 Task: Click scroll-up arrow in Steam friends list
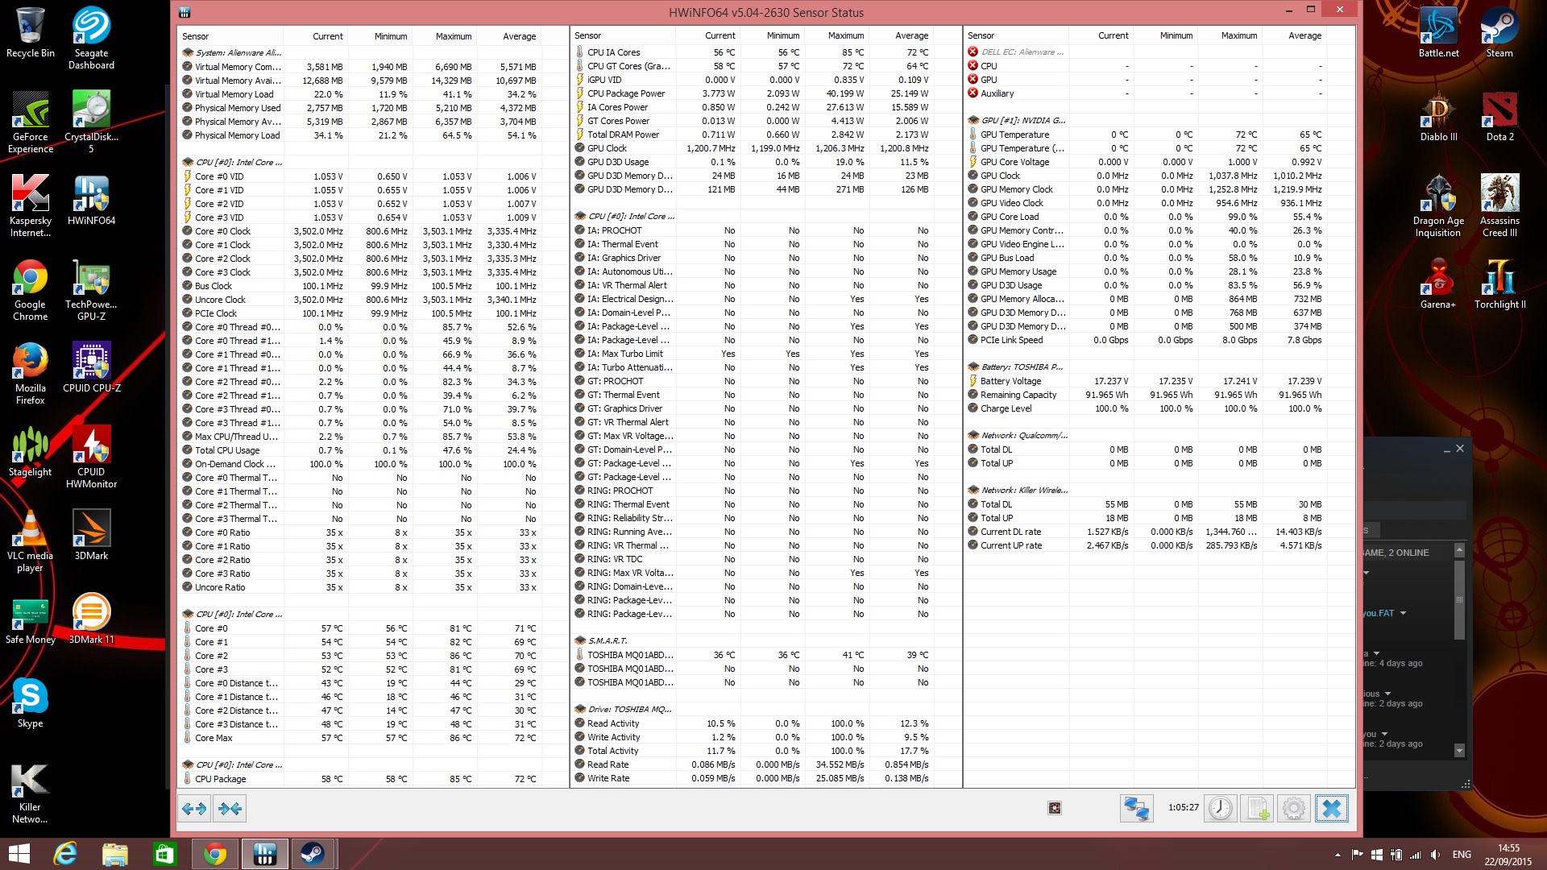pos(1459,550)
